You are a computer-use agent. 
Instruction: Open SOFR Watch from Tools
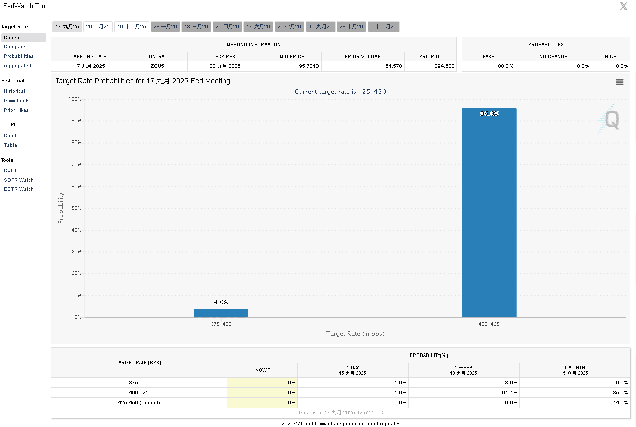click(19, 180)
